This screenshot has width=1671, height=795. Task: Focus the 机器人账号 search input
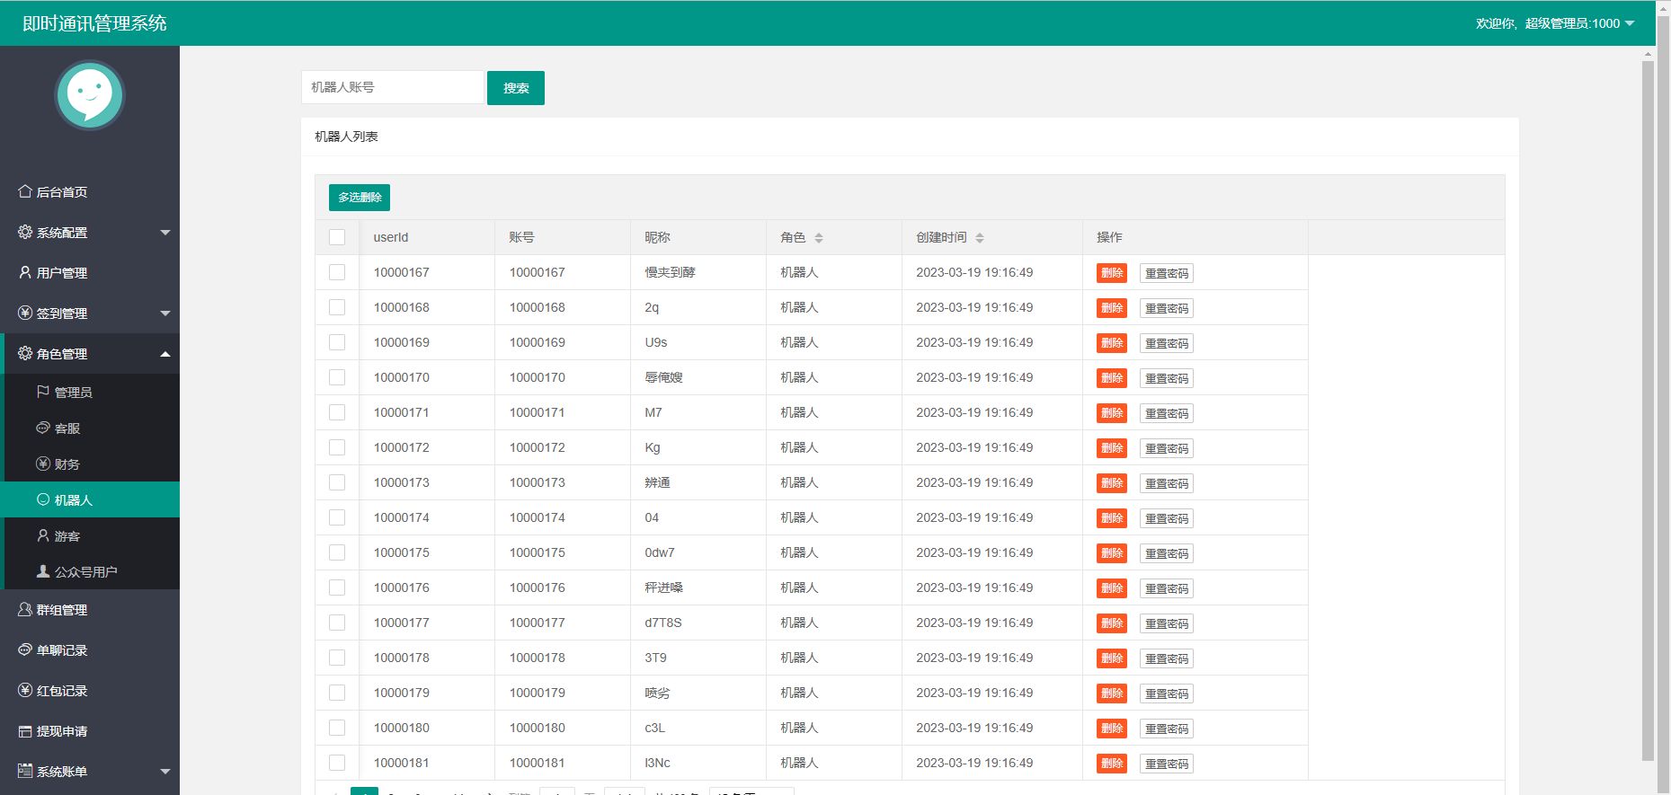click(393, 87)
